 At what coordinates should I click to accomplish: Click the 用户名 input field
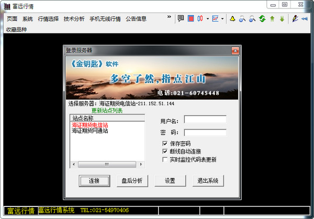click(205, 119)
